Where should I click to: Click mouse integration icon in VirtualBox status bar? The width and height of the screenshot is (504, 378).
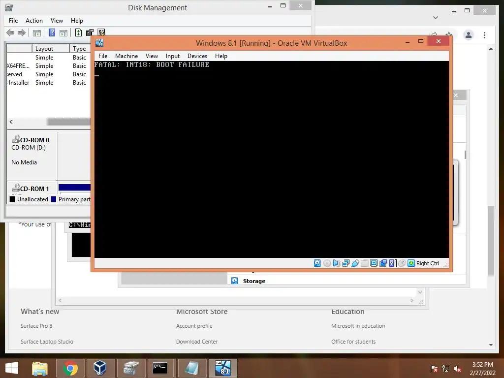click(x=402, y=263)
